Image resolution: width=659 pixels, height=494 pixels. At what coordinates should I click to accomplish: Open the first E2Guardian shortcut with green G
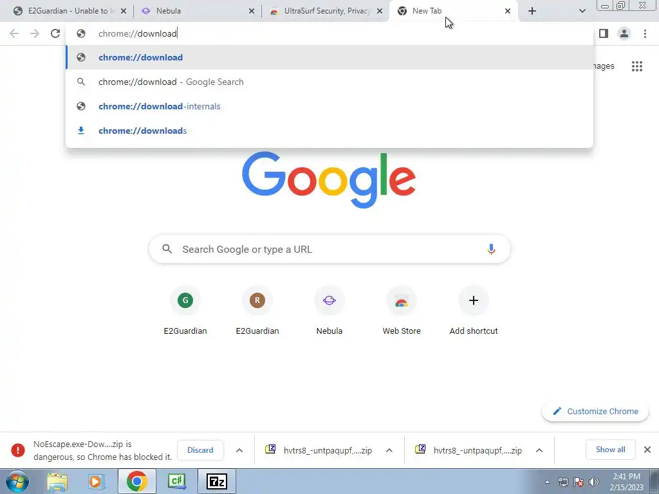(185, 311)
